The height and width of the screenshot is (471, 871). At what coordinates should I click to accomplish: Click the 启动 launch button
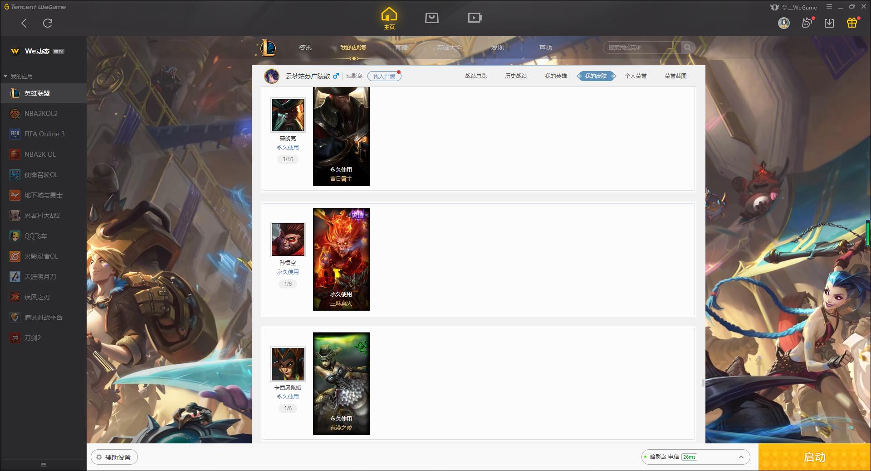point(815,457)
